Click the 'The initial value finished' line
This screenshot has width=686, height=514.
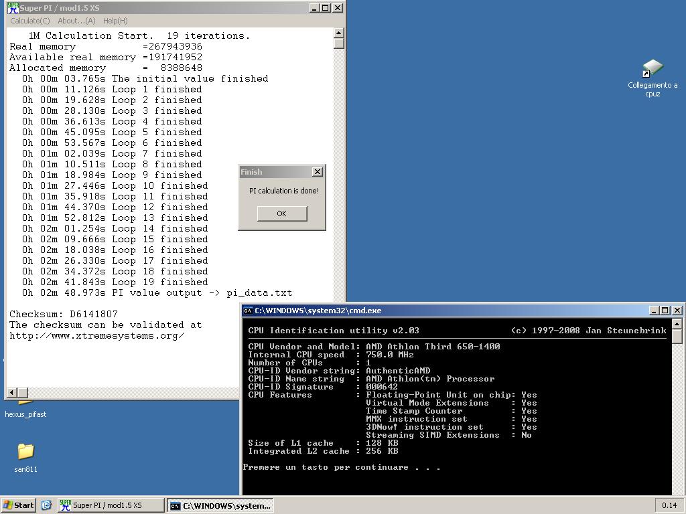(x=145, y=79)
